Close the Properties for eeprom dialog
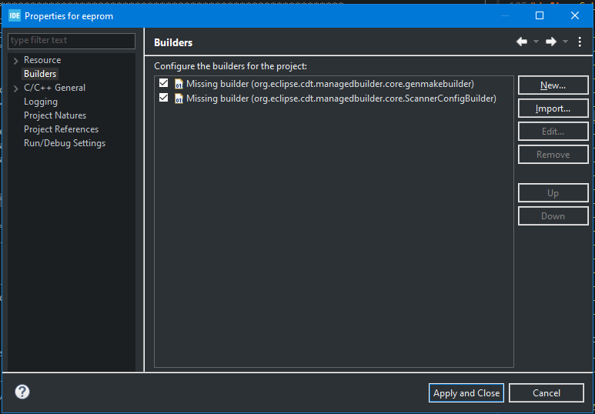The width and height of the screenshot is (595, 414). click(574, 15)
